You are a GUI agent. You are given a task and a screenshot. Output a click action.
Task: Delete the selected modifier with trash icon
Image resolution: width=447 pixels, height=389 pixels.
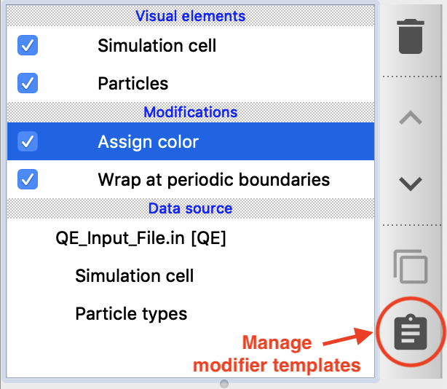(411, 36)
